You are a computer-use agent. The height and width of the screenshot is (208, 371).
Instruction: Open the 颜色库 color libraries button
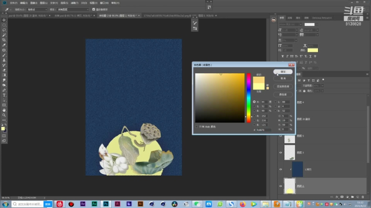pos(283,94)
